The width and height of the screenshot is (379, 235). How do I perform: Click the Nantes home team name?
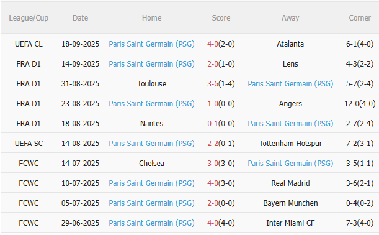[x=151, y=123]
